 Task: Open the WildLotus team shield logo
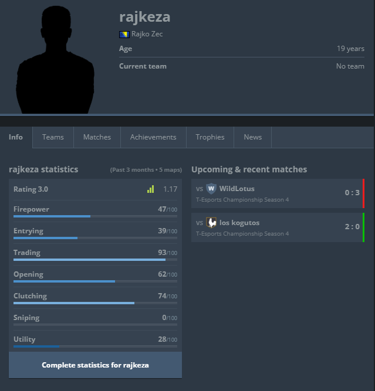pyautogui.click(x=211, y=189)
